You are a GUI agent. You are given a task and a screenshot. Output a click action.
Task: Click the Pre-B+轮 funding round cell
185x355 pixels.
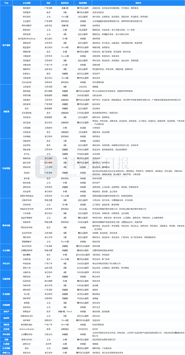[65, 259]
